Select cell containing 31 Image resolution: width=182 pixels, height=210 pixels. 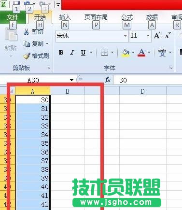[33, 109]
